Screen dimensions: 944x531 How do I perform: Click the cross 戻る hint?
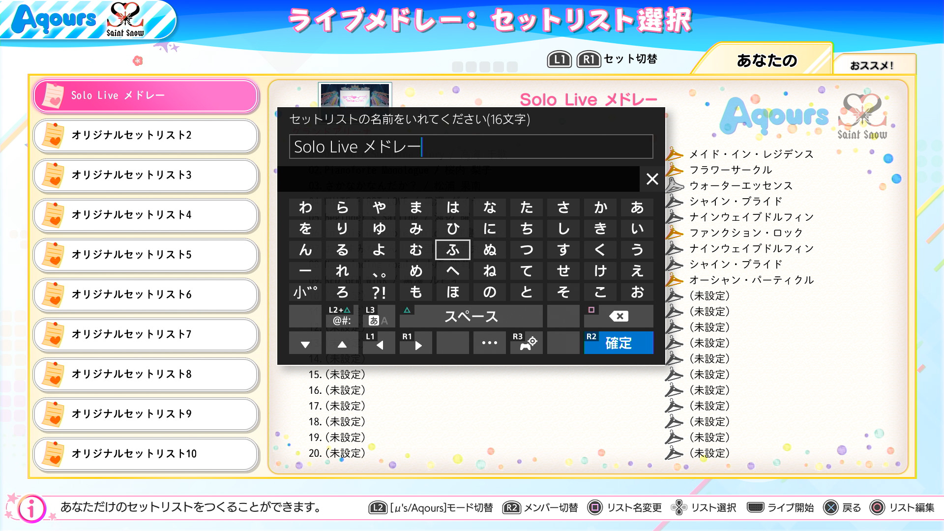pyautogui.click(x=842, y=507)
